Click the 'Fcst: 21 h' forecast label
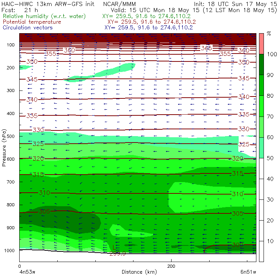 pos(20,10)
